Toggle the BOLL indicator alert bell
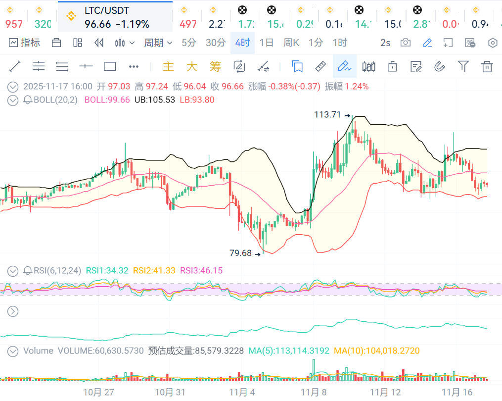Screen dimensions: 502x401 [28, 100]
